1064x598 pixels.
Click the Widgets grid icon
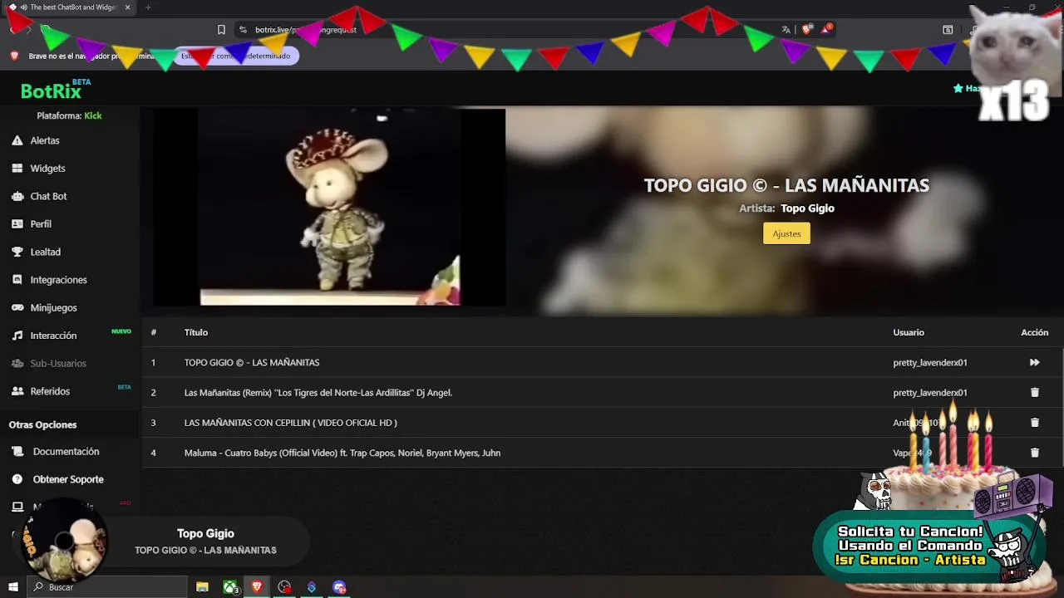(x=17, y=168)
